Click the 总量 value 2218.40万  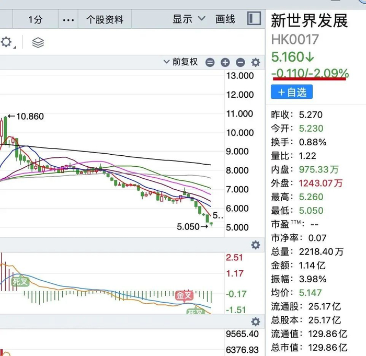click(321, 251)
